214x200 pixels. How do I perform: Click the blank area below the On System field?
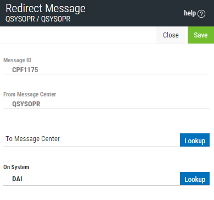(107, 193)
